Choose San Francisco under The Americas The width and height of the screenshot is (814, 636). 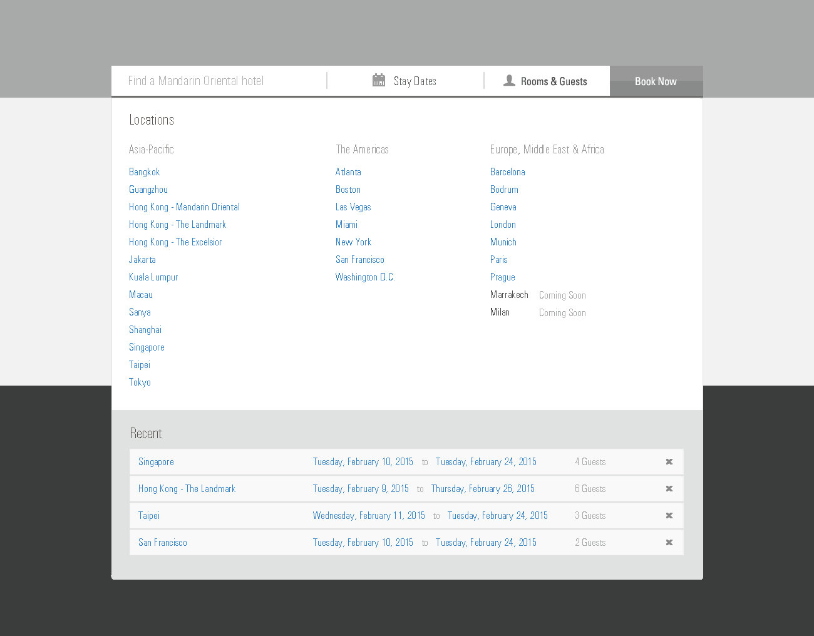point(360,260)
